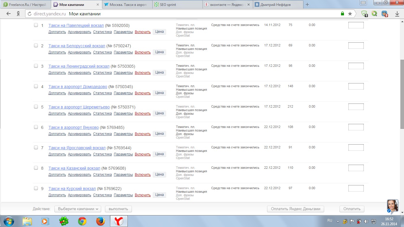The image size is (404, 227).
Task: Open the blue extension icon with red badge
Action: point(384,14)
